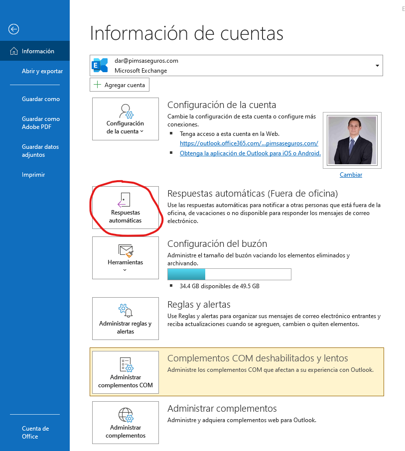Click the 'Complementos COM deshabilitados y lentos' heading
405x451 pixels.
point(258,358)
